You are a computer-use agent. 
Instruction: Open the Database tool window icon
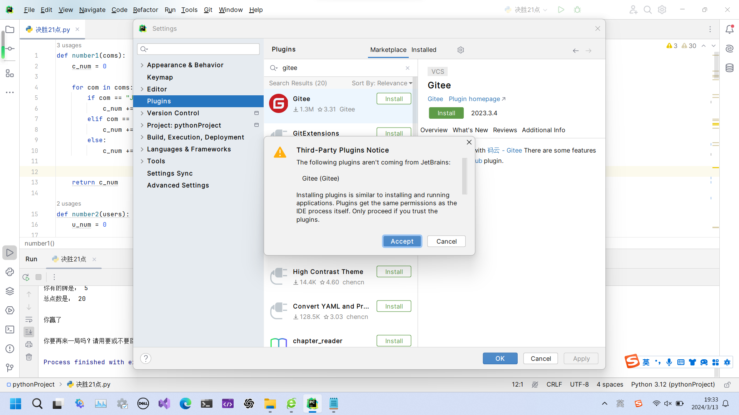pyautogui.click(x=729, y=68)
